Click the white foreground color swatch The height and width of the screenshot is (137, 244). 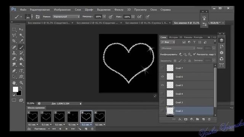click(15, 89)
